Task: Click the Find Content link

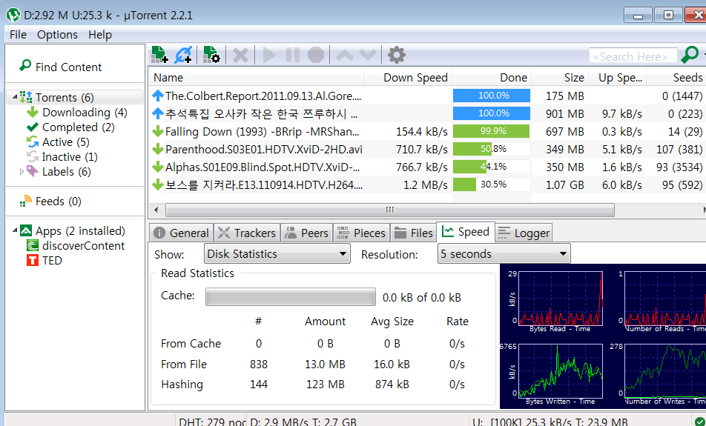Action: click(68, 67)
